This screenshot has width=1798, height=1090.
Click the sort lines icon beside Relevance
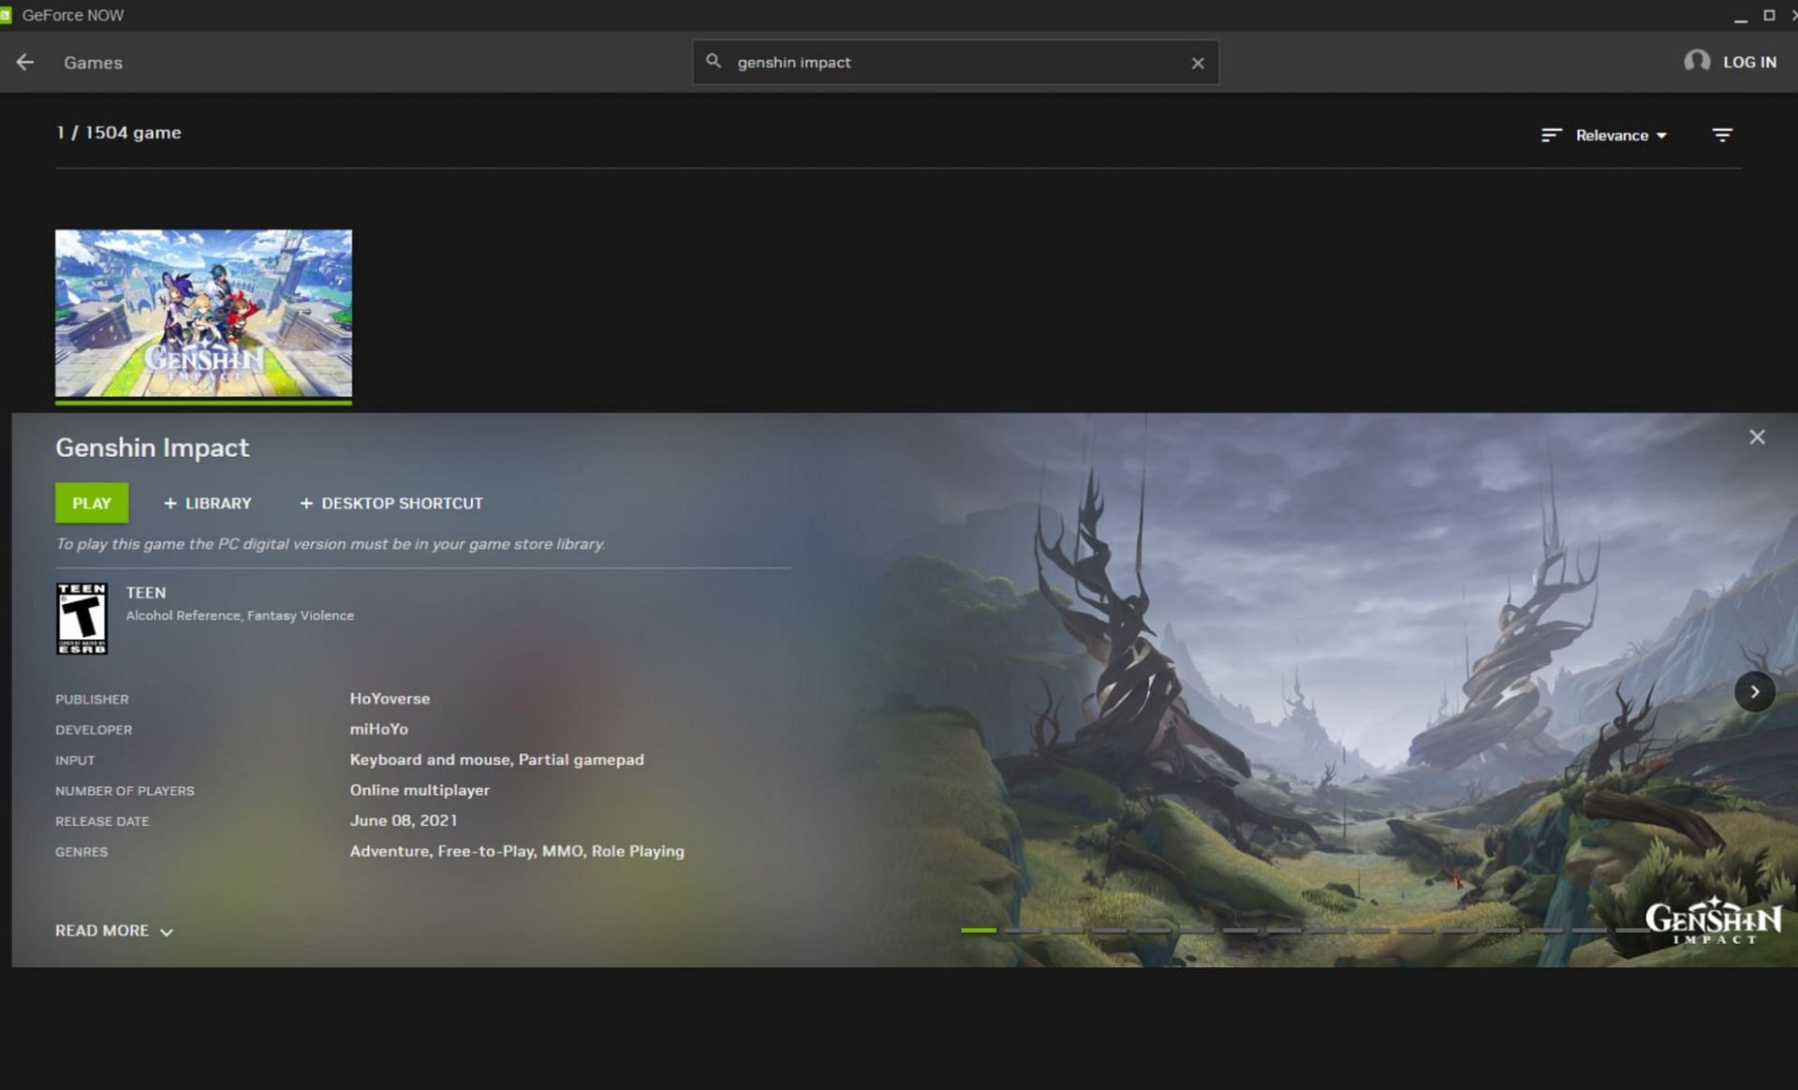point(1551,135)
